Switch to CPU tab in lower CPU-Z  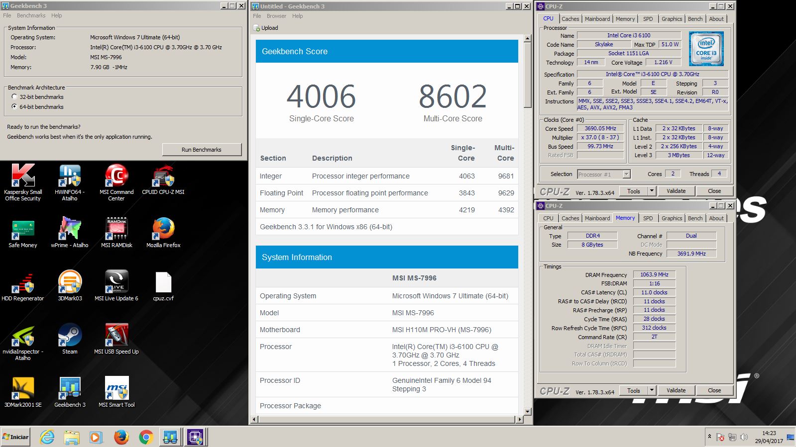point(548,218)
